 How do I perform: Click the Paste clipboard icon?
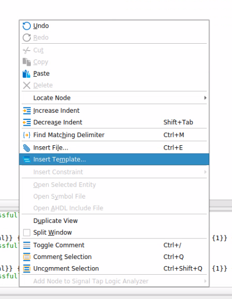pos(26,74)
